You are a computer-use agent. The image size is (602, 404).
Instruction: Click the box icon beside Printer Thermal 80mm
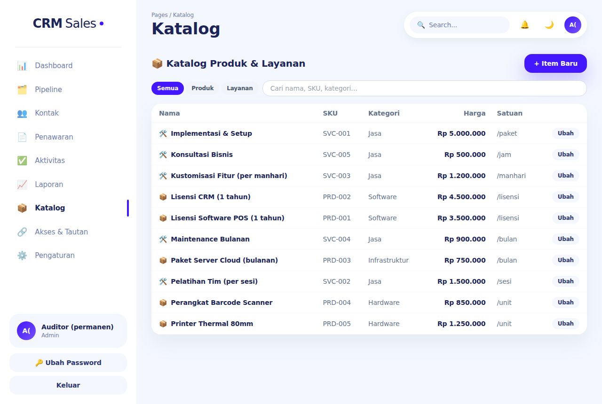[163, 324]
